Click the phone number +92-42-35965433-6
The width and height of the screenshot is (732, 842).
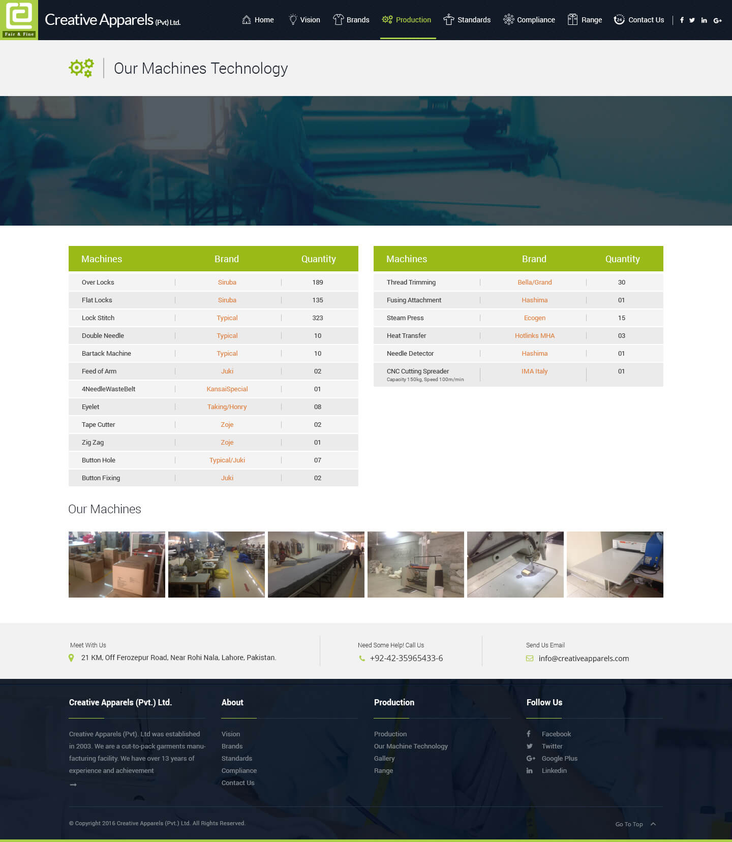tap(406, 658)
